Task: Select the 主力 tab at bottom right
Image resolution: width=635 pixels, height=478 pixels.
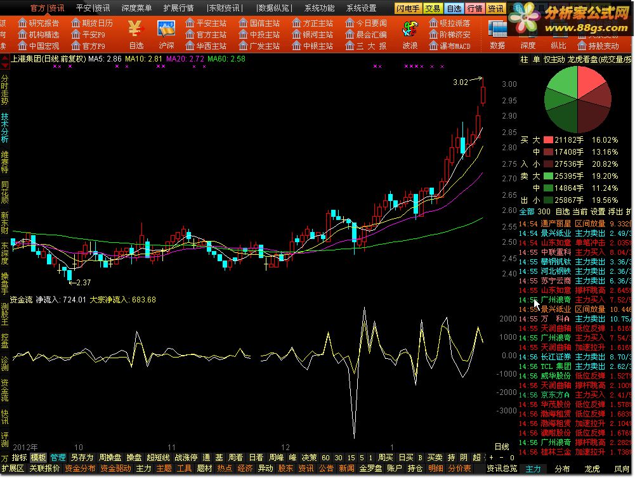Action: 533,468
